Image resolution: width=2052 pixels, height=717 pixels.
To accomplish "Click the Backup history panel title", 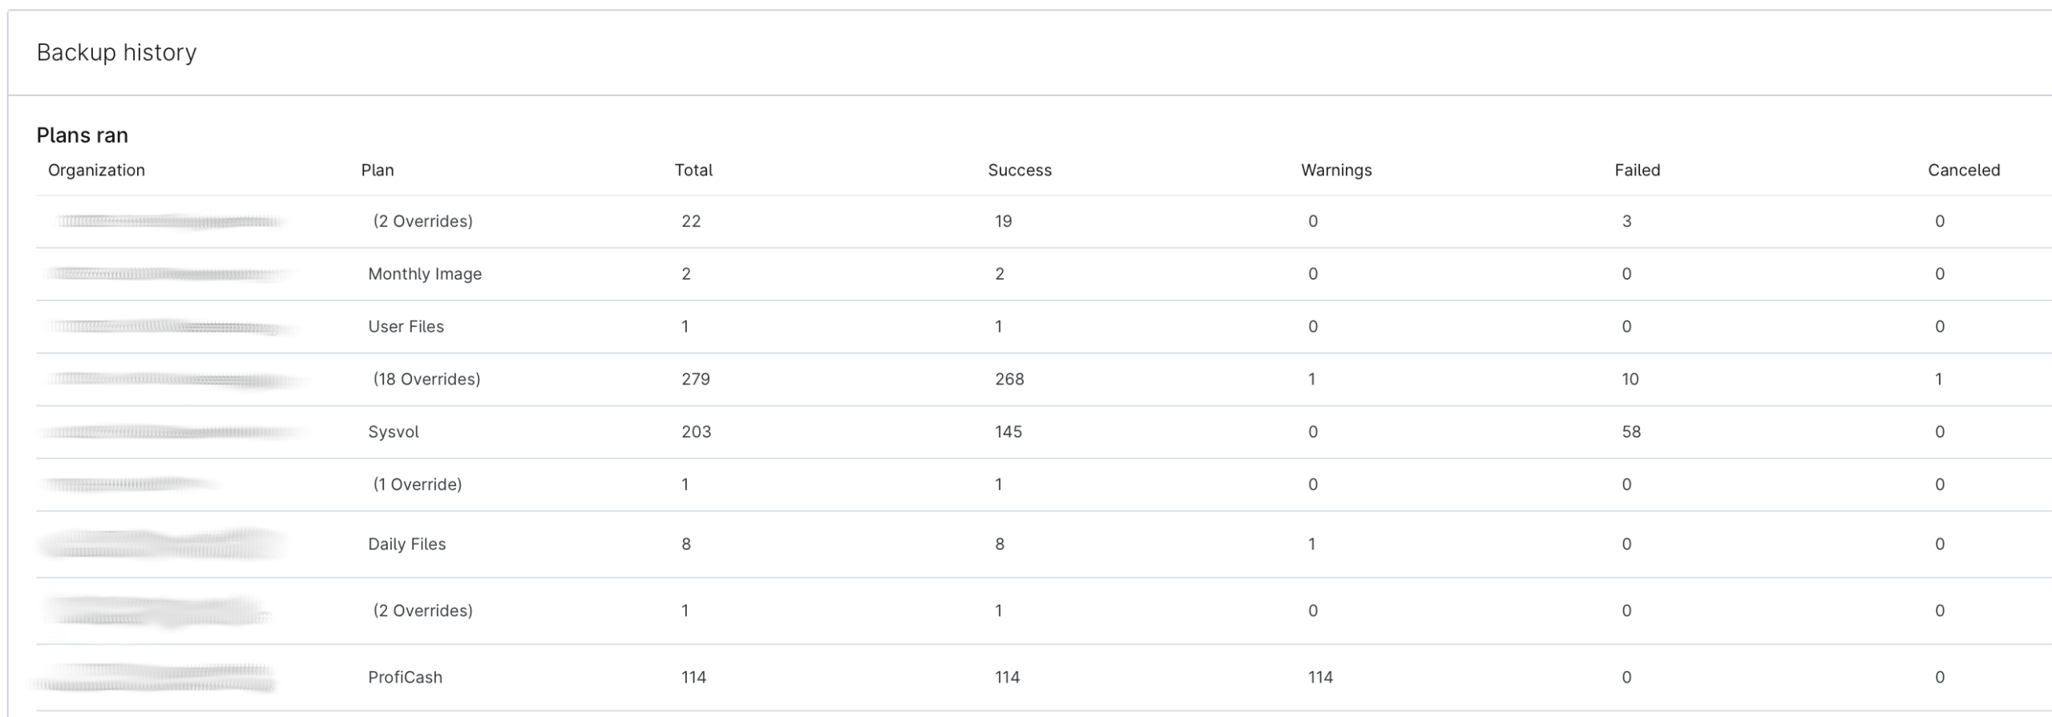I will (116, 52).
